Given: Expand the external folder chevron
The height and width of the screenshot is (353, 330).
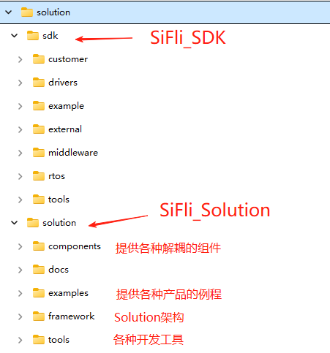Looking at the screenshot, I should (20, 129).
